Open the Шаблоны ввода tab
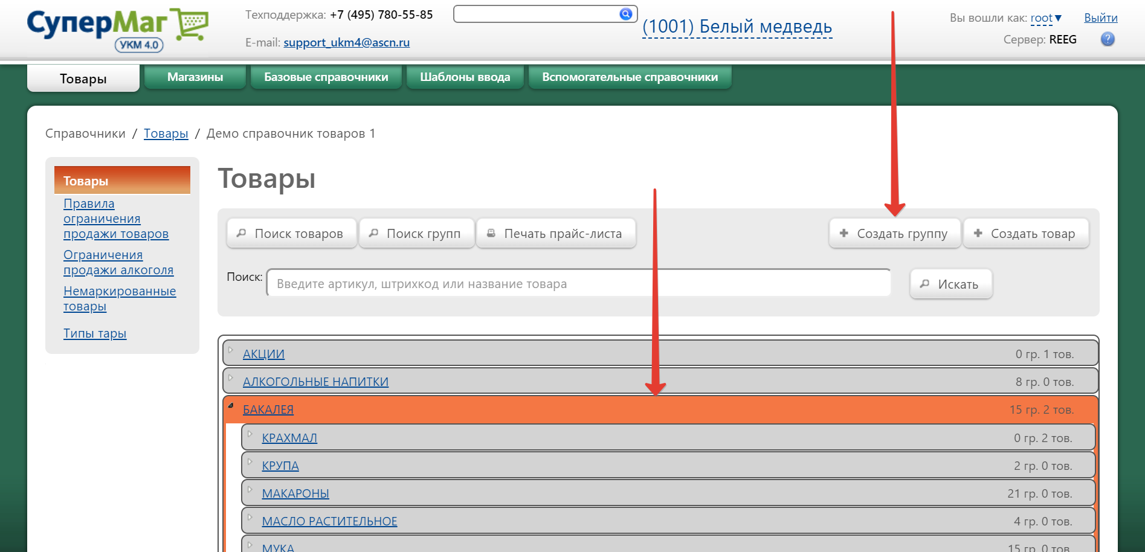Screen dimensions: 1145x552 tap(465, 77)
